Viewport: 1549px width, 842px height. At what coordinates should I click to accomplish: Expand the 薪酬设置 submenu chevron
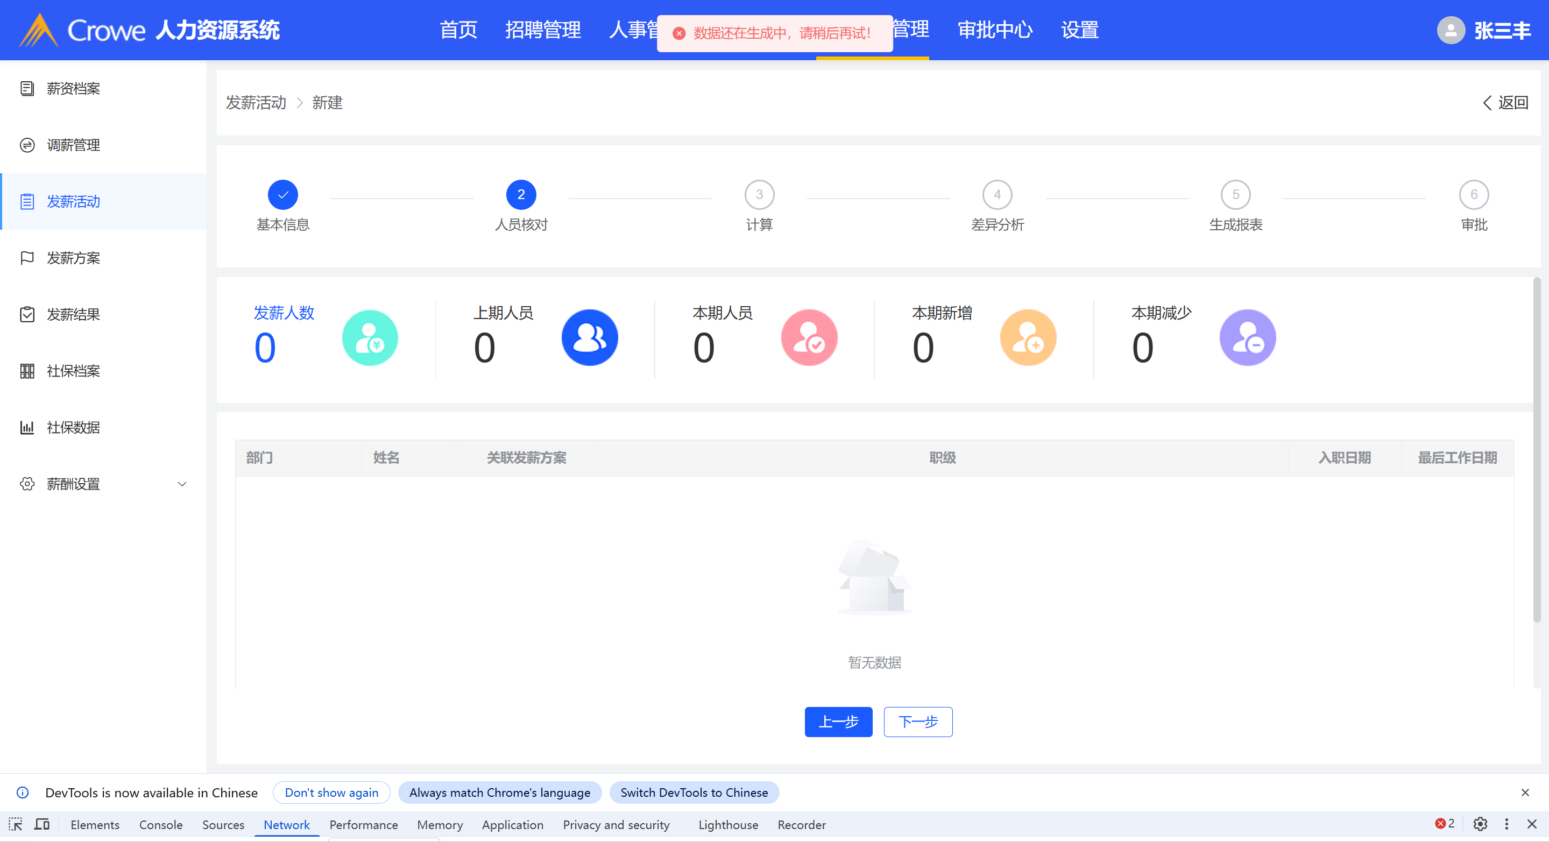[x=182, y=484]
